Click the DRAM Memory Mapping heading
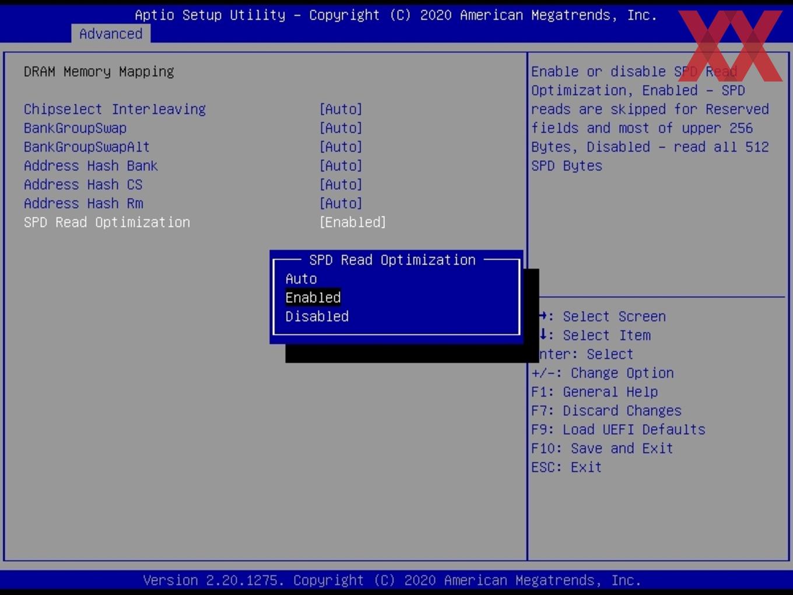This screenshot has height=595, width=793. tap(99, 72)
